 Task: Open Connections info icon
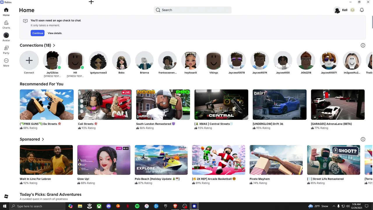click(363, 45)
